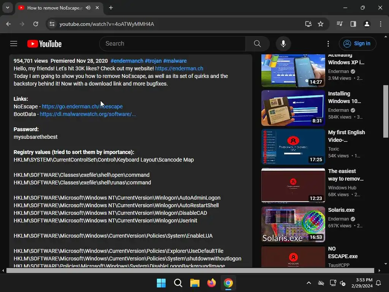This screenshot has height=292, width=389.
Task: Search with your voice microphone
Action: (x=283, y=44)
